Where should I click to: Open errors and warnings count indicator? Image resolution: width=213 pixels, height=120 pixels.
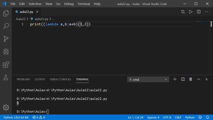tap(39, 117)
